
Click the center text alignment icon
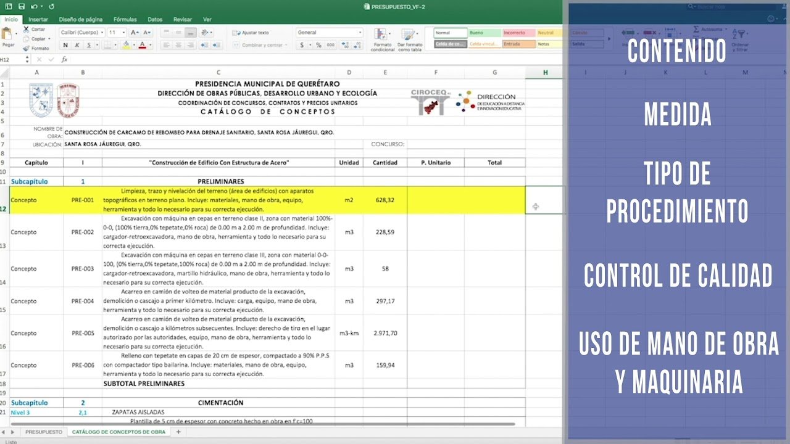pos(178,45)
